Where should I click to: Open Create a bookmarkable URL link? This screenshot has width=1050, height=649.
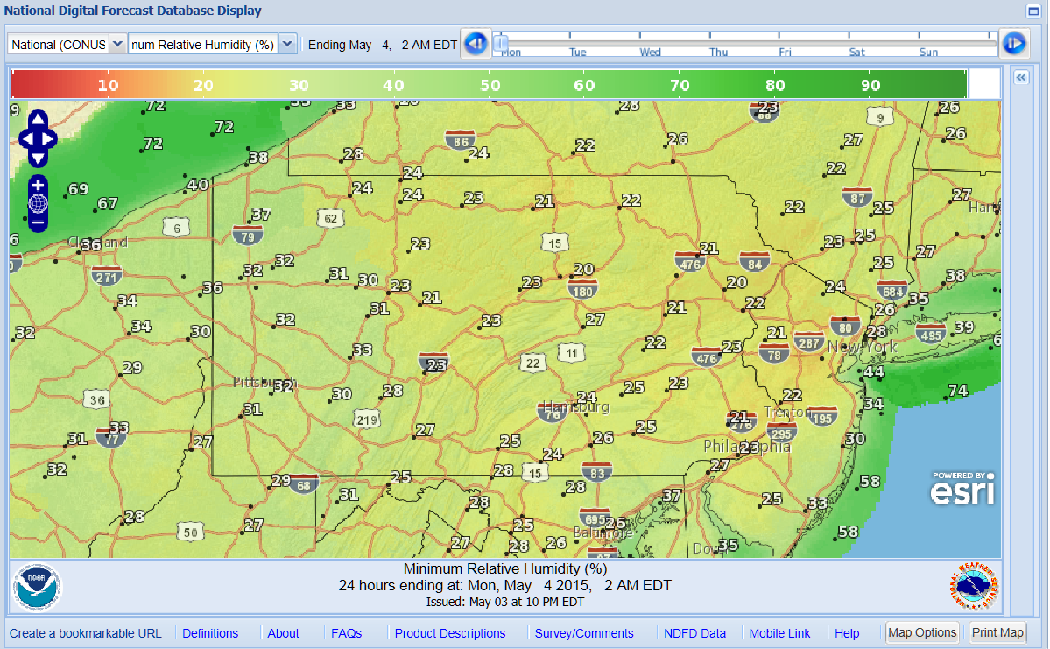[85, 633]
